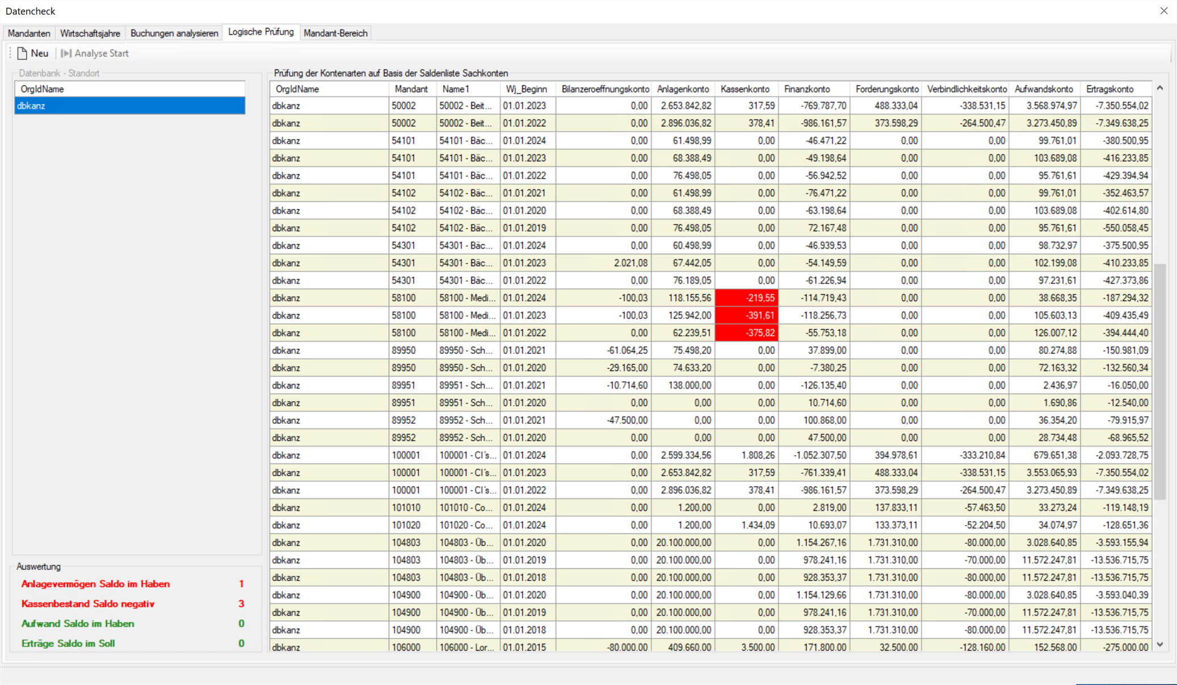
Task: Click the Aufwandskonto value 3.568.974,97
Action: coord(1045,106)
